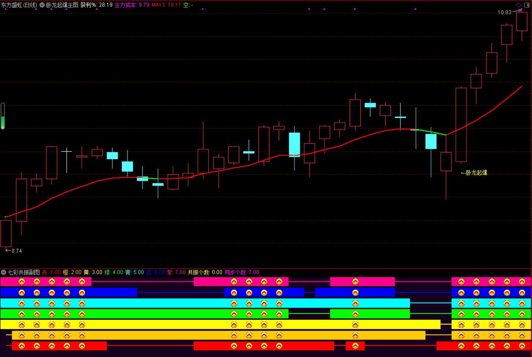Click the 获利%: 28.19 value
This screenshot has height=357, width=532.
click(x=96, y=5)
